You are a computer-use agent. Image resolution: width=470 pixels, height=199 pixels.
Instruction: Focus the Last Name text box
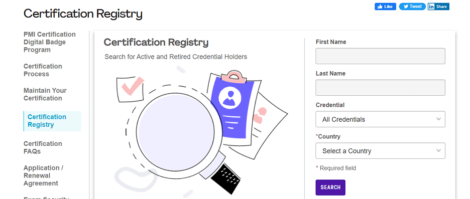pos(380,88)
